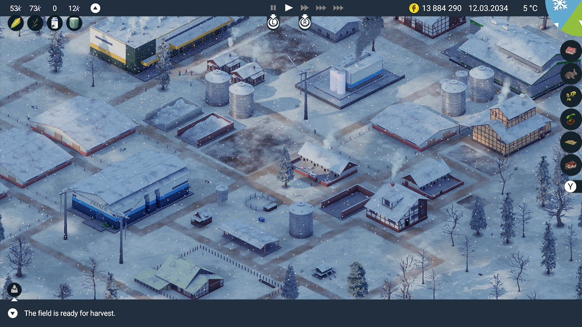Open the field overview icon
The width and height of the screenshot is (582, 327).
point(571,142)
